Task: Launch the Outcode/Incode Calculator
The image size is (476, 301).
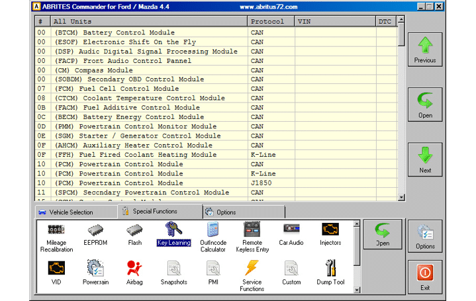Action: (x=213, y=236)
